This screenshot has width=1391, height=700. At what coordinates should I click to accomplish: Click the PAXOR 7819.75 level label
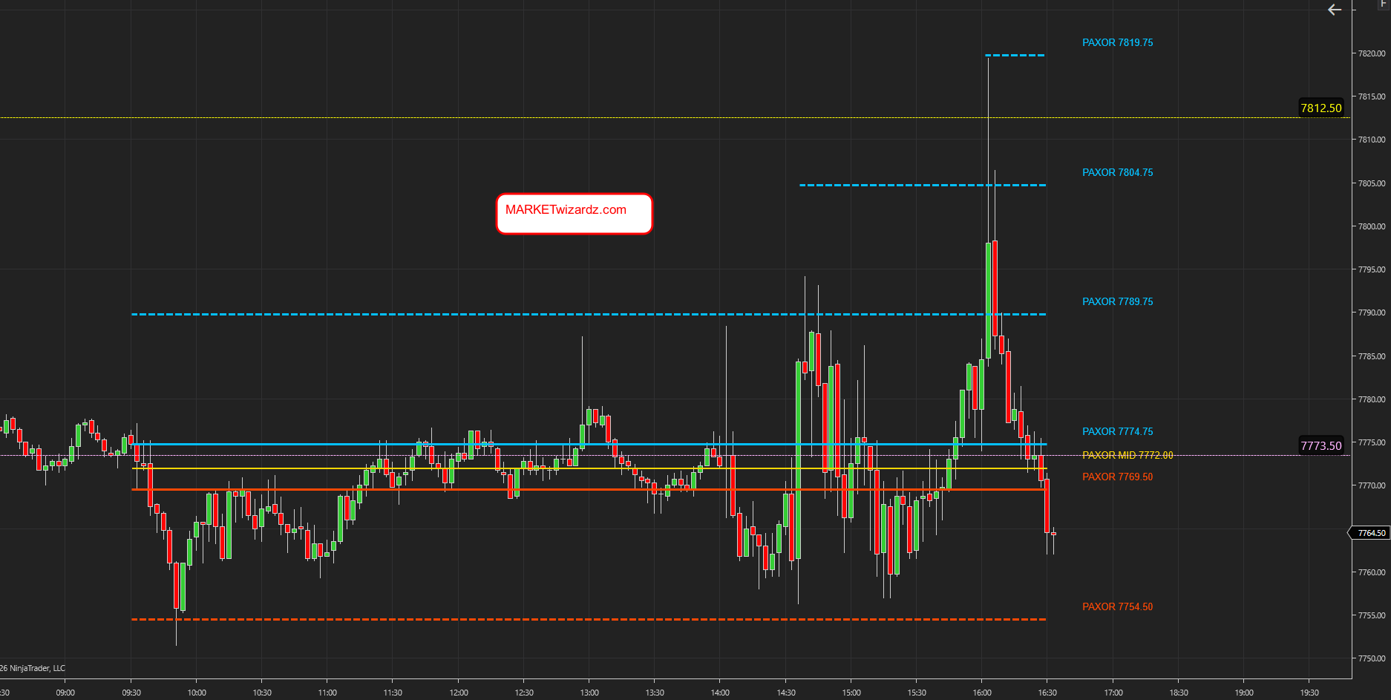click(1117, 42)
